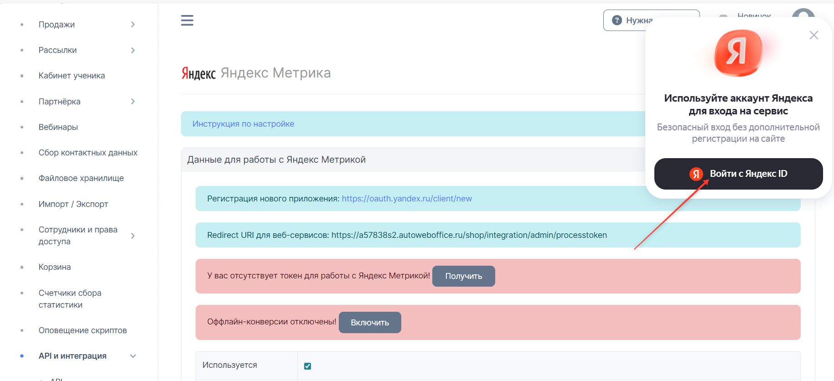Click the question mark help icon
This screenshot has height=381, width=834.
(x=617, y=20)
